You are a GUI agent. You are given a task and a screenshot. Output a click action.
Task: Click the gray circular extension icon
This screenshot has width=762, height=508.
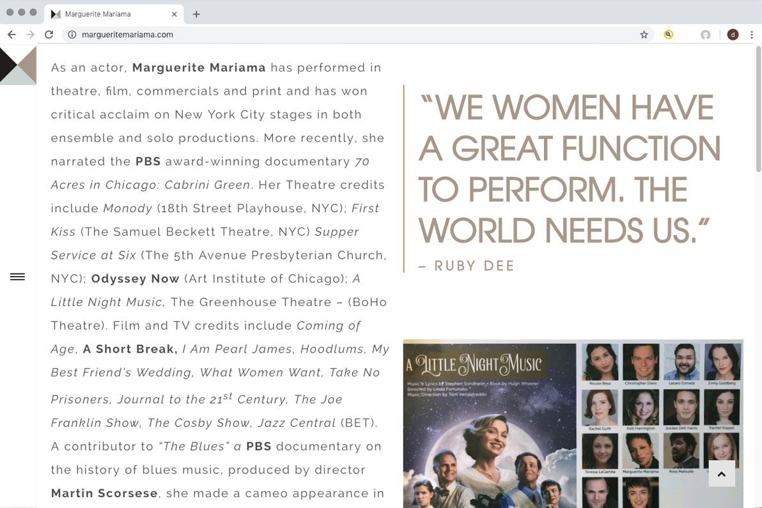(x=705, y=35)
